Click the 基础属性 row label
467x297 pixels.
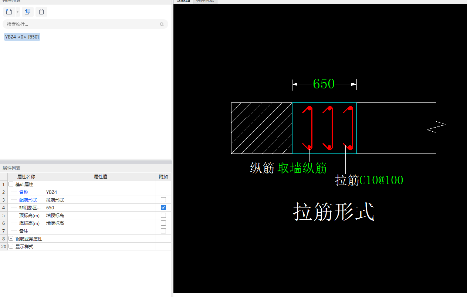(24, 185)
